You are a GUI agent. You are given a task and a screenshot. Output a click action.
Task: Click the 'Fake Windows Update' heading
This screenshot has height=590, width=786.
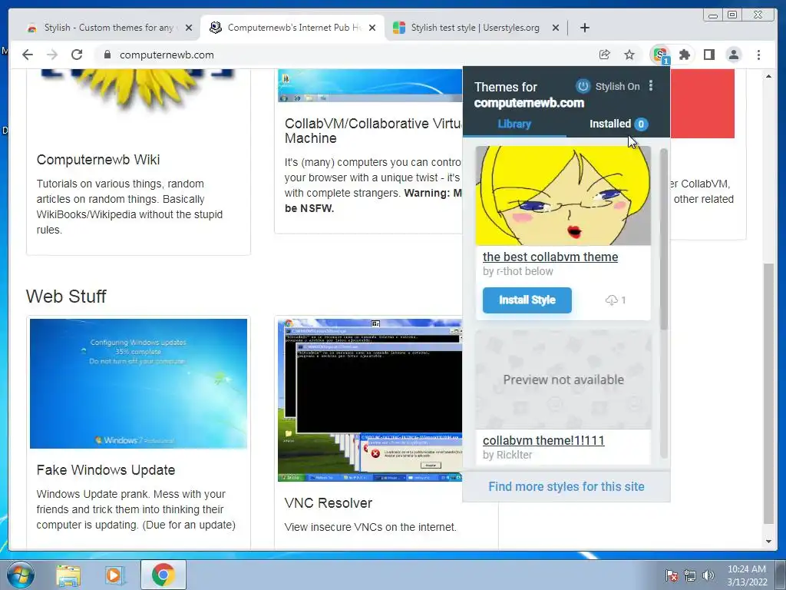[x=106, y=470]
